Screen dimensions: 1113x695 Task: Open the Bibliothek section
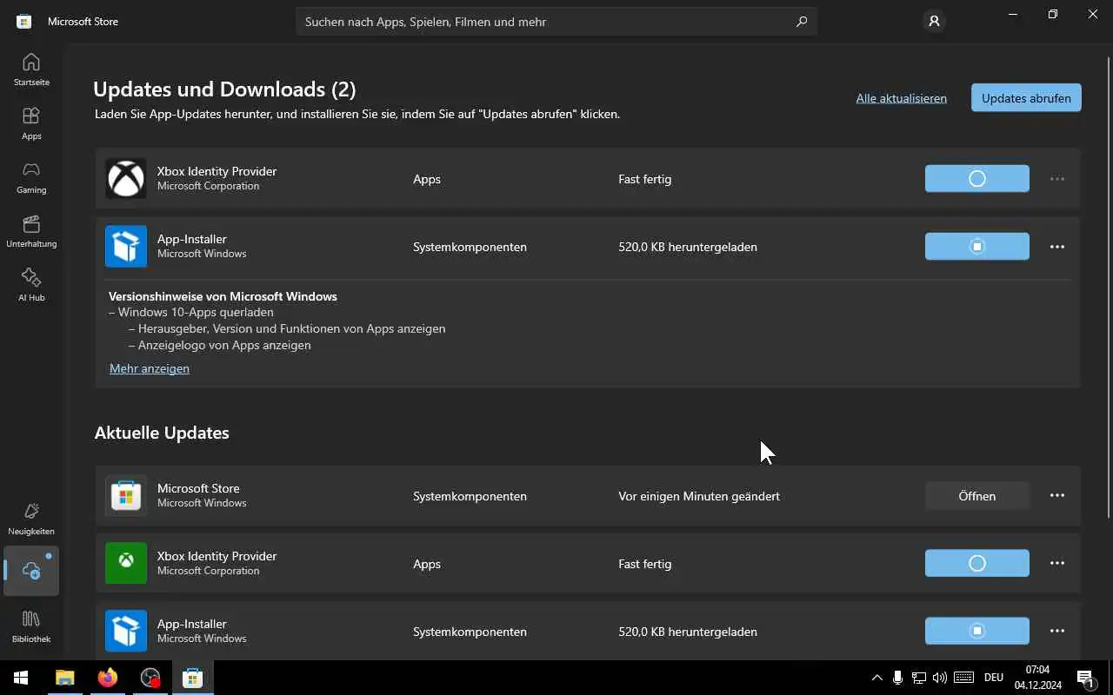(31, 626)
